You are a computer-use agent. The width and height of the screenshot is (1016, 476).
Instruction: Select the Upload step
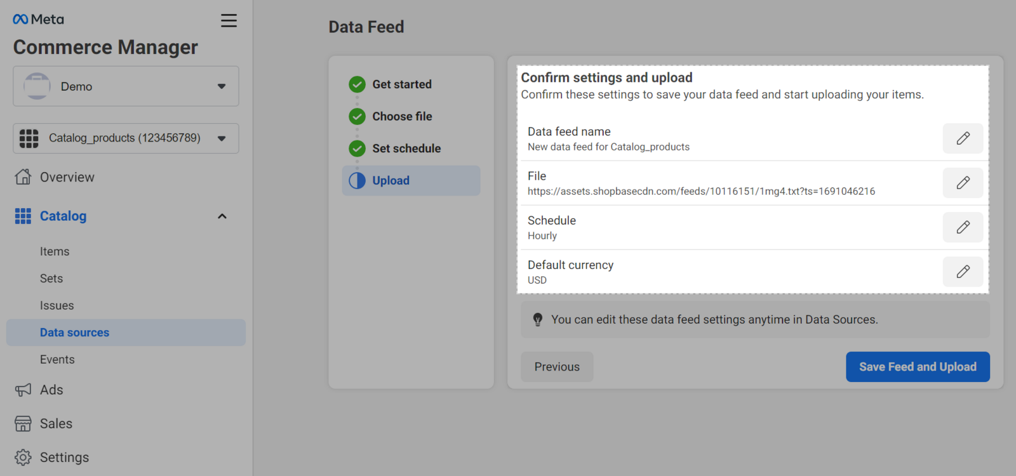pos(411,180)
